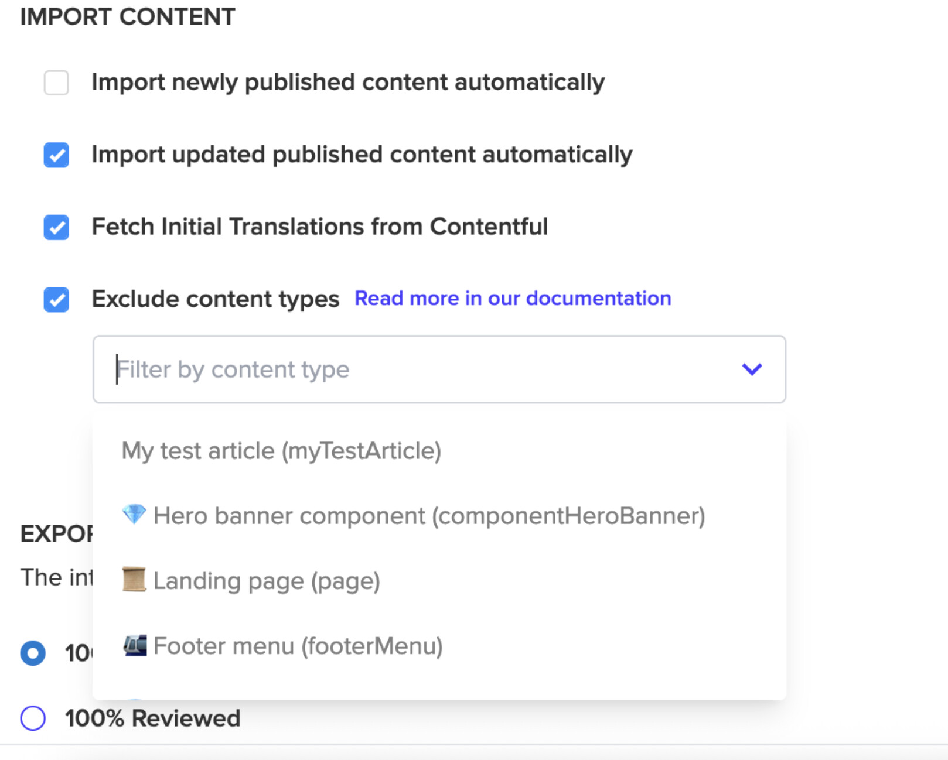Click the Import newly published content label text
This screenshot has width=948, height=760.
pyautogui.click(x=348, y=83)
